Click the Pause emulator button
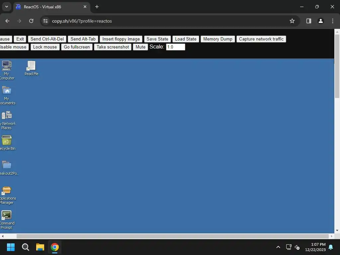 point(5,39)
